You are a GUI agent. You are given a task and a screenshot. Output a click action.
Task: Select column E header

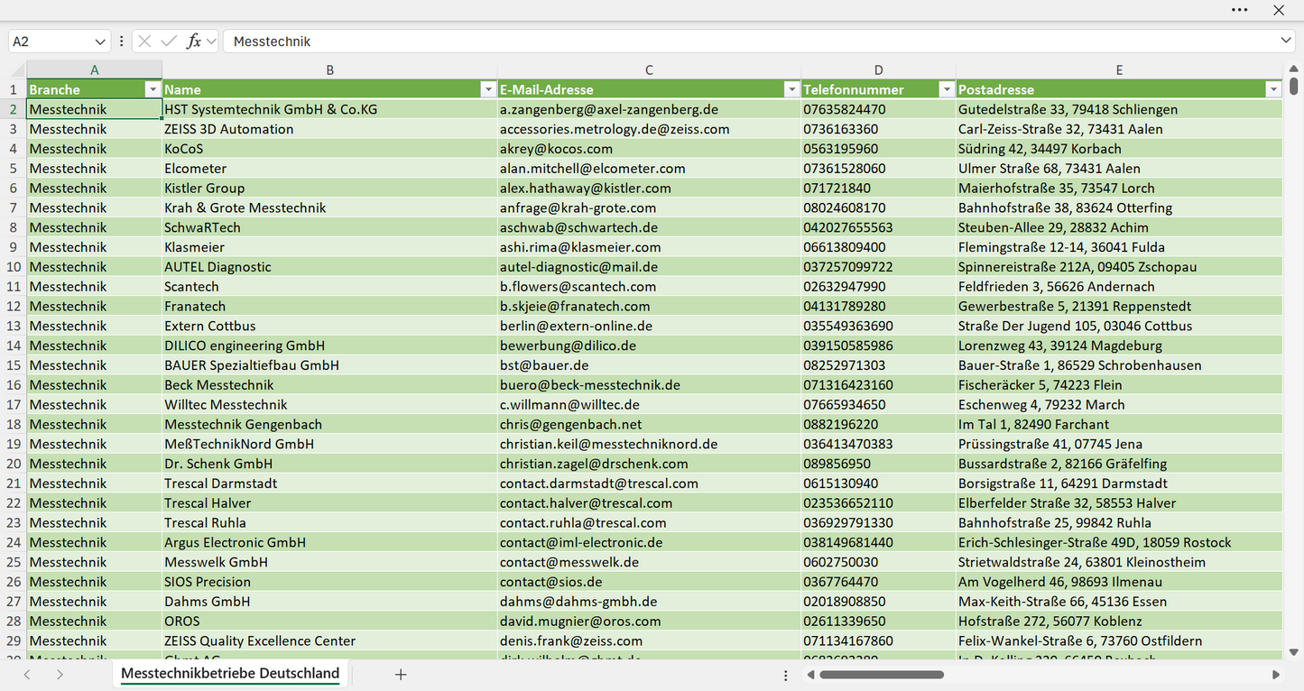1119,69
